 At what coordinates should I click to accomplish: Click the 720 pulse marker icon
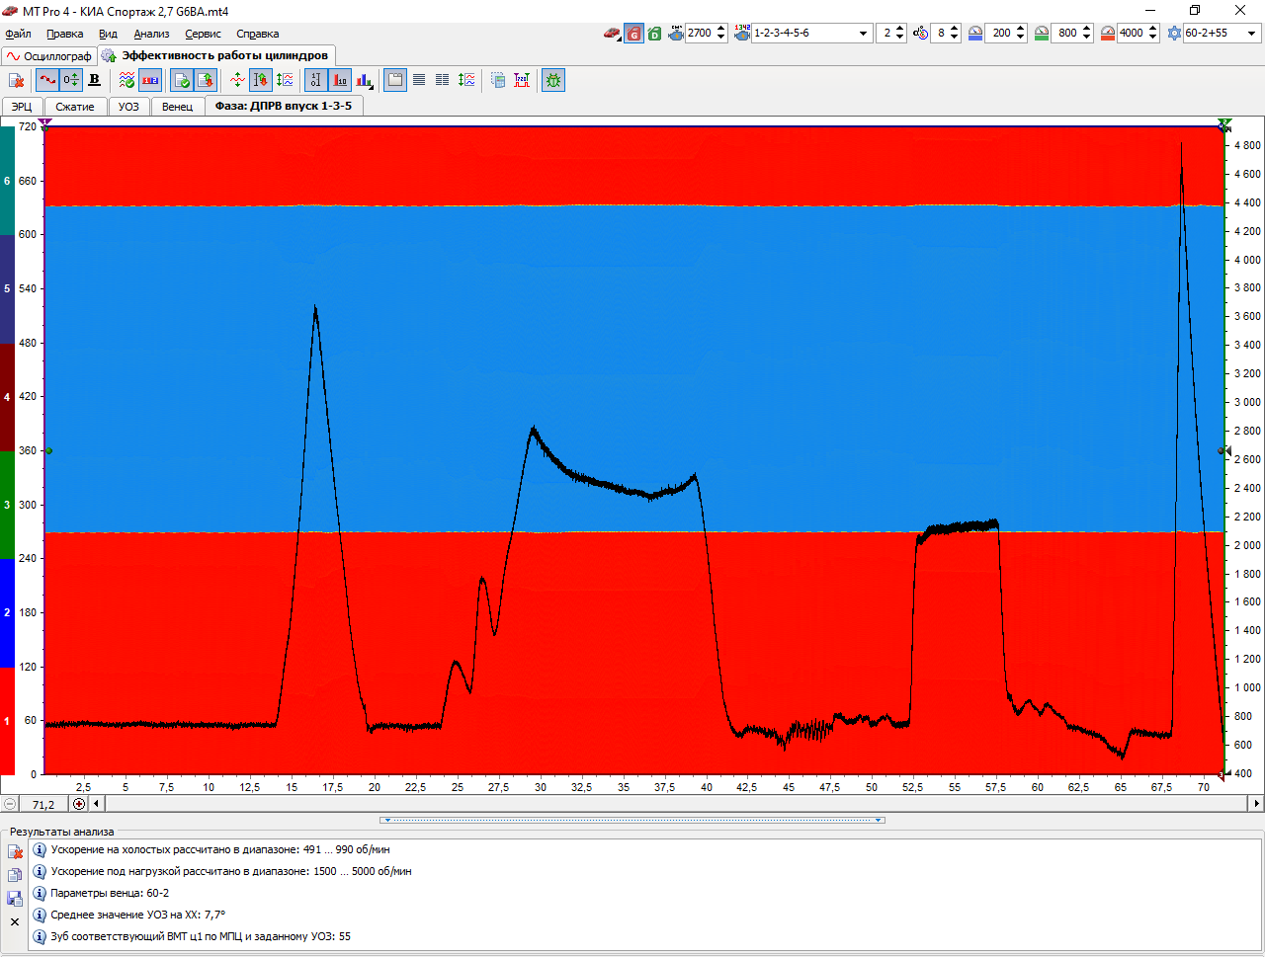[x=522, y=80]
